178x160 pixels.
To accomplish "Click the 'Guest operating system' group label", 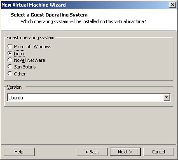I will point(30,38).
